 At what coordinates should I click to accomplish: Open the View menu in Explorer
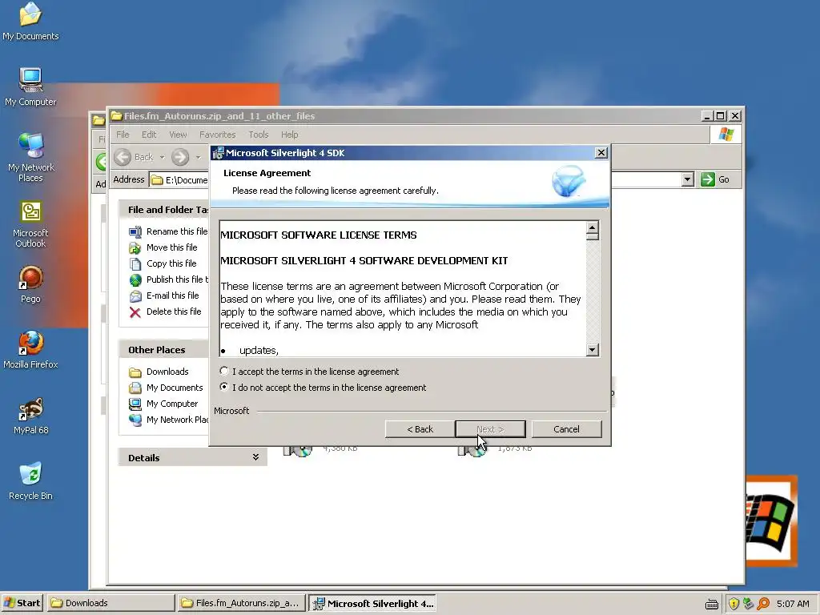178,135
